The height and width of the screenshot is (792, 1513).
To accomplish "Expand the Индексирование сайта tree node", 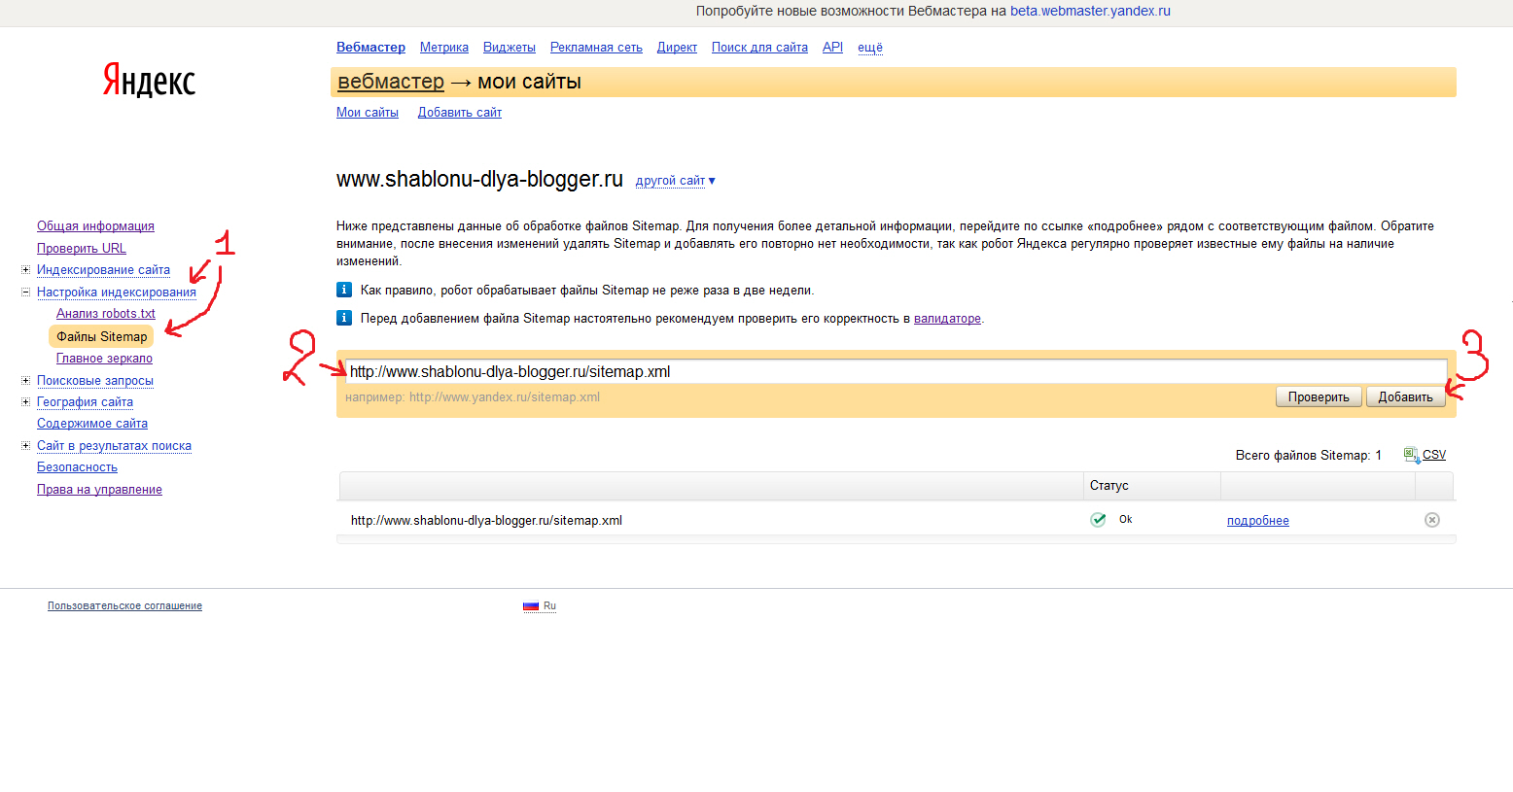I will (x=26, y=269).
